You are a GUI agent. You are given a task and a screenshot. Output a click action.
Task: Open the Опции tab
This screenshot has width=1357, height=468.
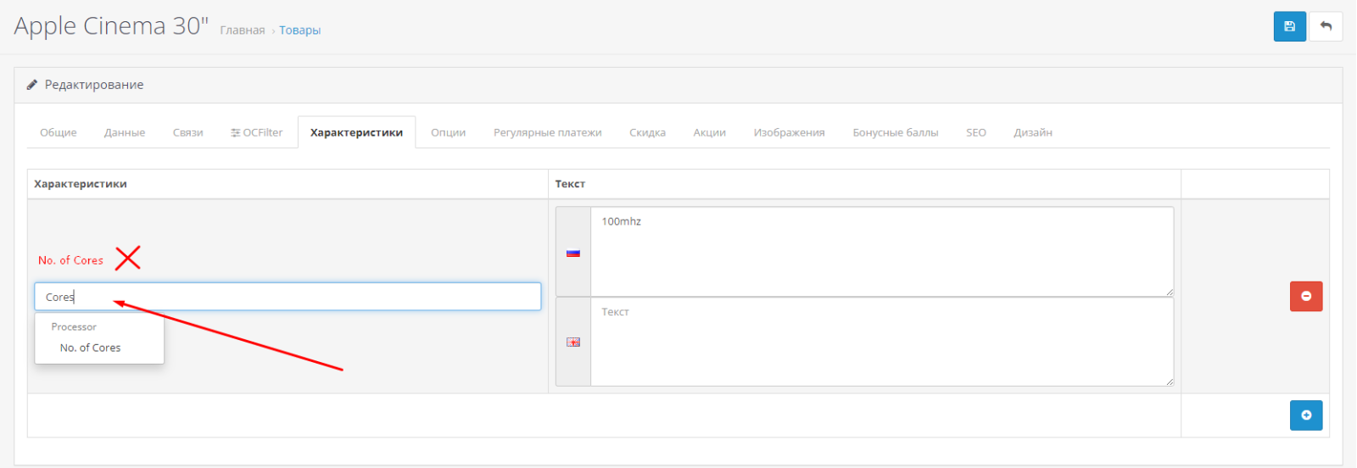tap(449, 132)
